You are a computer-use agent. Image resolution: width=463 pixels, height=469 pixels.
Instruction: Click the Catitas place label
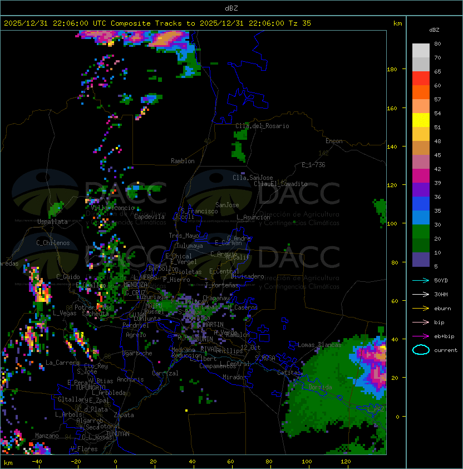tap(289, 373)
